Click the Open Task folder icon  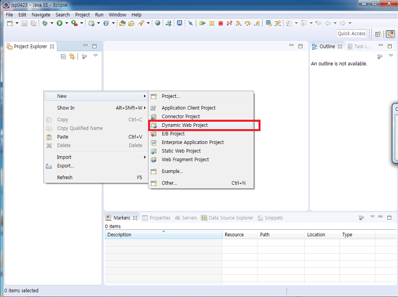131,23
